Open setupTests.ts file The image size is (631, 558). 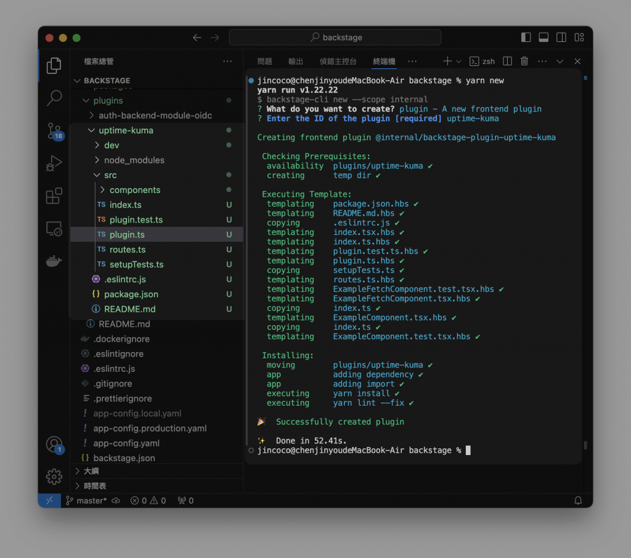157,265
